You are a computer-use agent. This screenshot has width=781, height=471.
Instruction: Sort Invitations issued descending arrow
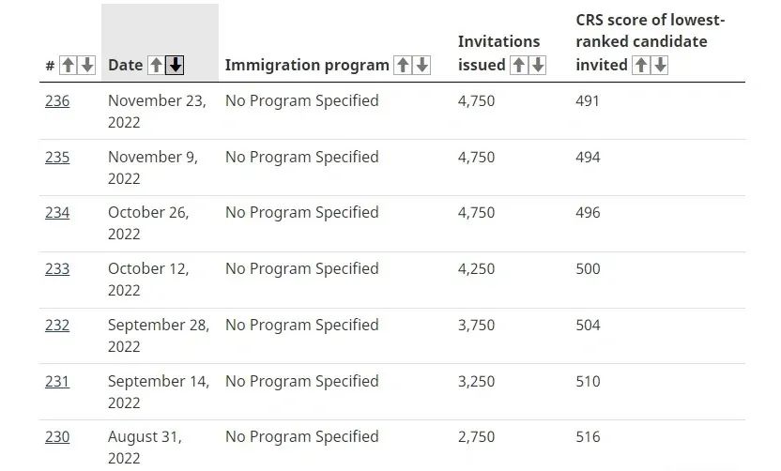[x=537, y=65]
